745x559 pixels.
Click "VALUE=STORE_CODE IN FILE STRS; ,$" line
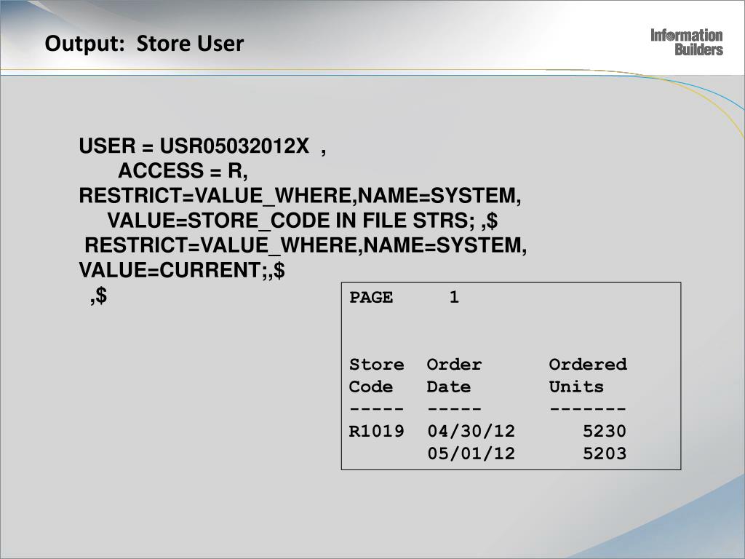(x=302, y=221)
